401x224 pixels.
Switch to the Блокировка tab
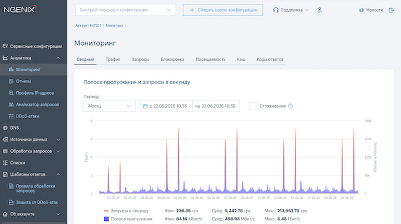[172, 60]
